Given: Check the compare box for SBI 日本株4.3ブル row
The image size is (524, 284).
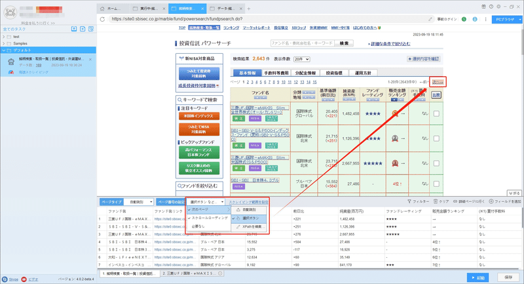Looking at the screenshot, I should (436, 184).
